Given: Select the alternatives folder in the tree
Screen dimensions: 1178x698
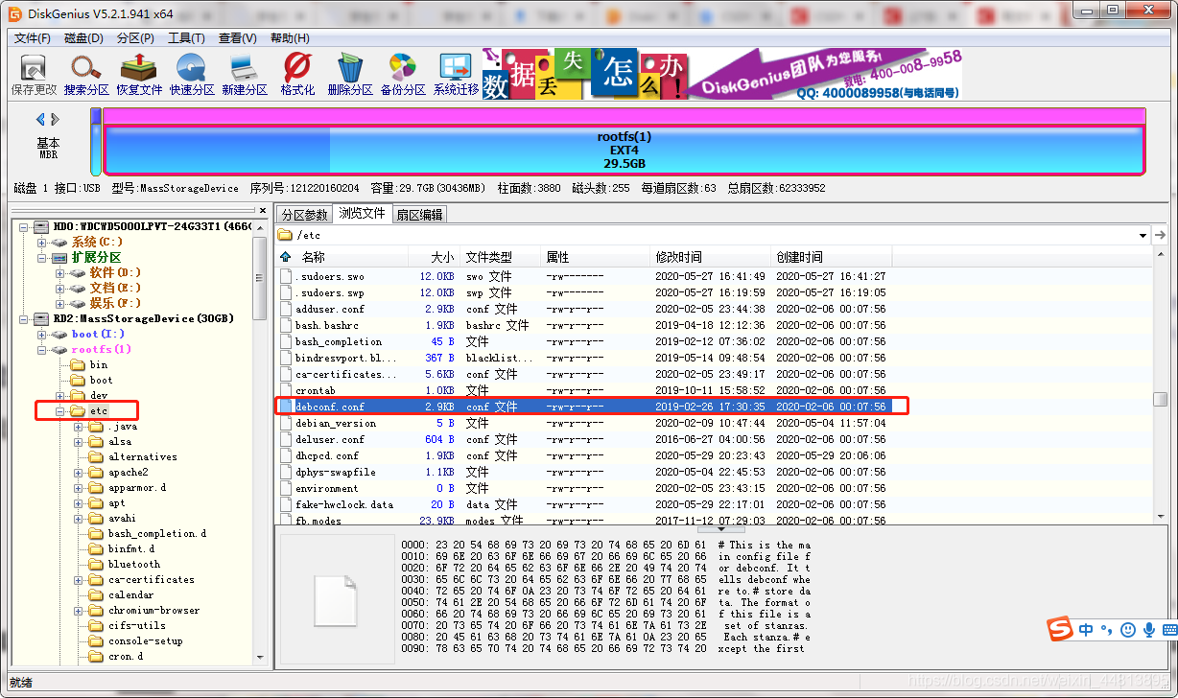Looking at the screenshot, I should point(142,456).
